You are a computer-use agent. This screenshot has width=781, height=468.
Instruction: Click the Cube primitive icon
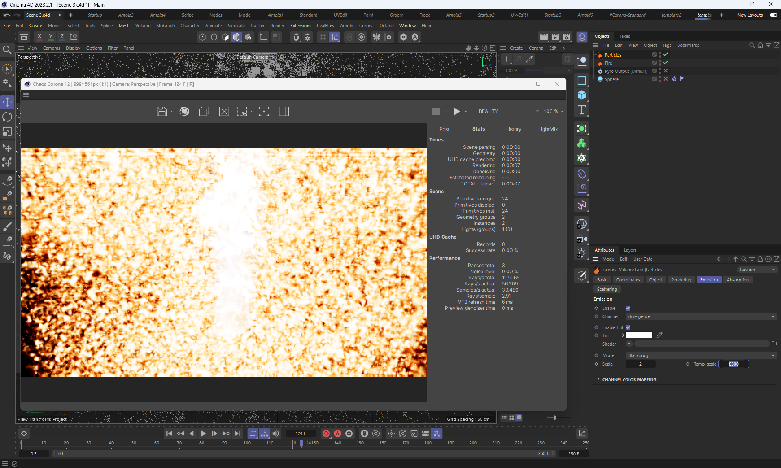click(582, 95)
